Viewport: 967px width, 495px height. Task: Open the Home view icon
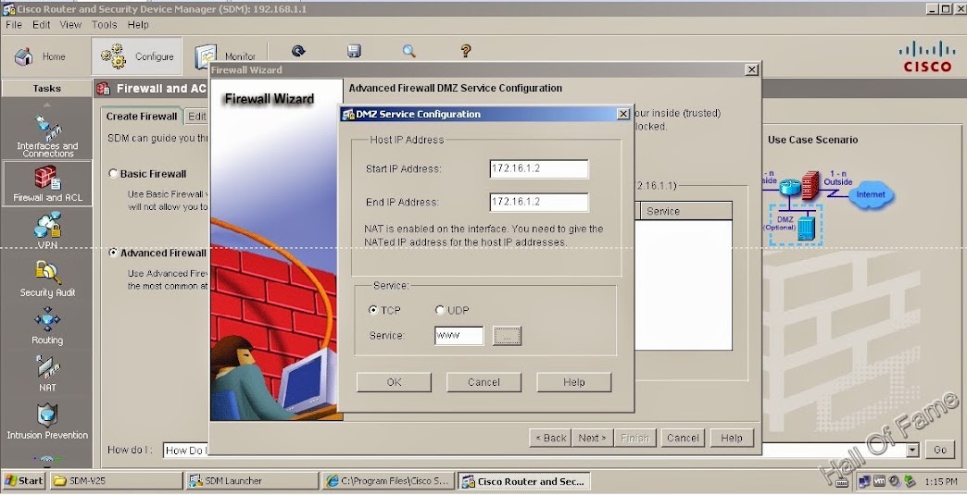click(24, 56)
